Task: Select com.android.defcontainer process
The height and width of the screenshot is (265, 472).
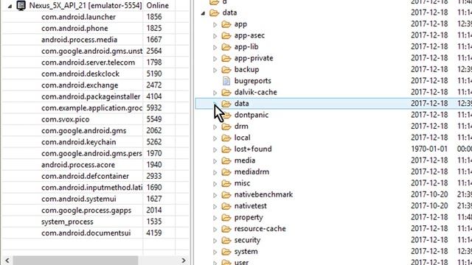Action: [x=85, y=177]
